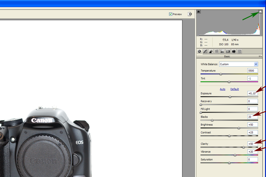
Task: Open the Basic panel flyout menu
Action: pos(260,56)
